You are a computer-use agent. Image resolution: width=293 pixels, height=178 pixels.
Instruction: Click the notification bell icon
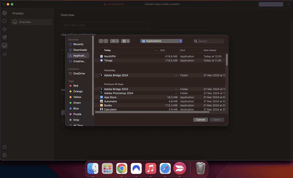click(288, 4)
